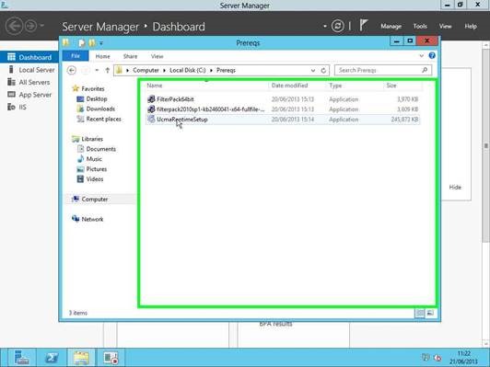Select Dashboard in Server Manager sidebar

[x=29, y=57]
